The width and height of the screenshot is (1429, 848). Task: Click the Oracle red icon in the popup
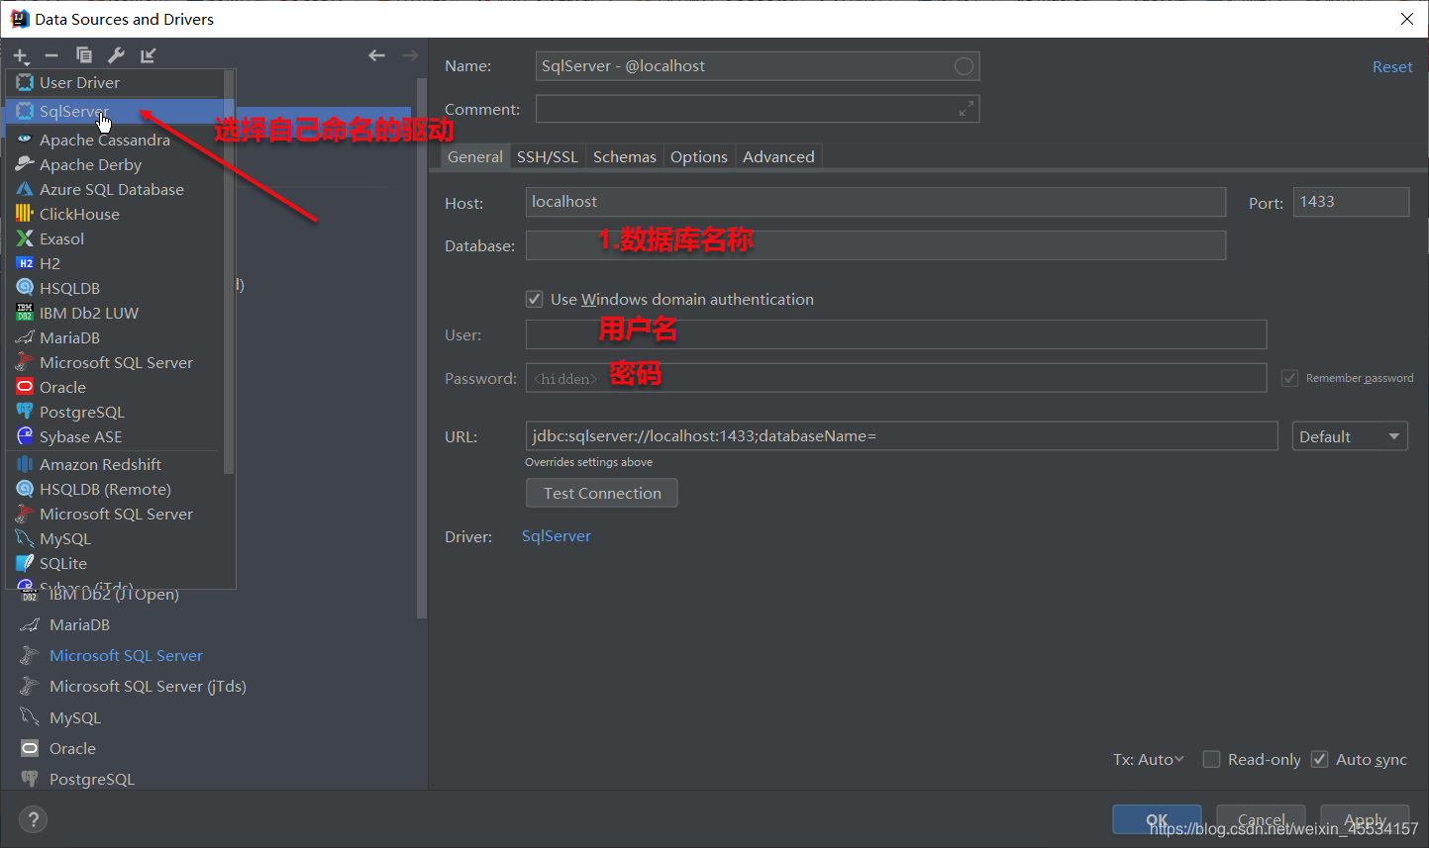pos(25,387)
